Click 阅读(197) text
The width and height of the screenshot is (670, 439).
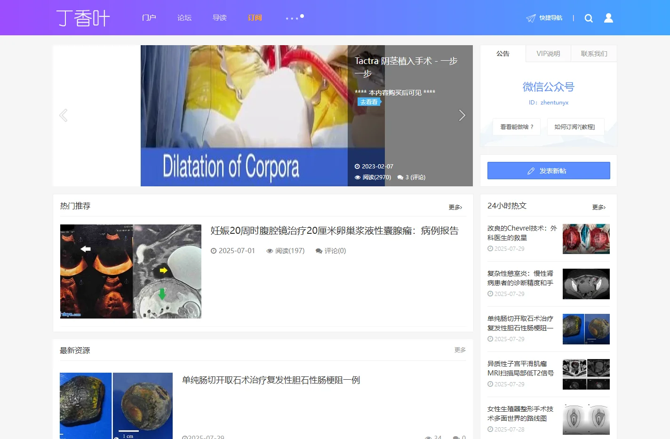point(290,251)
